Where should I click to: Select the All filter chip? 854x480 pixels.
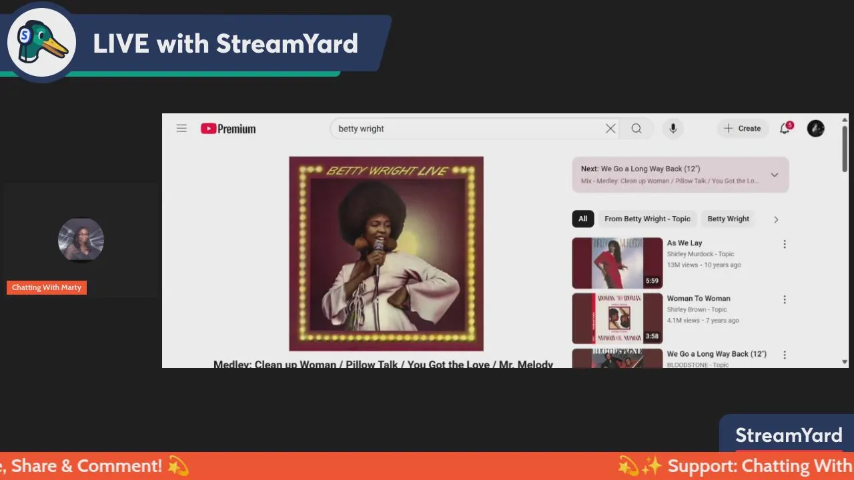[x=583, y=219]
